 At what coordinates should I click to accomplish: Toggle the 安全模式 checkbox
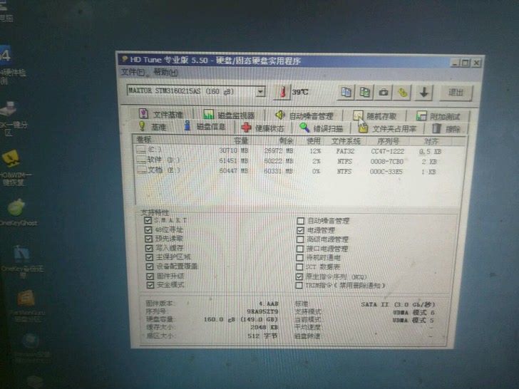[150, 285]
